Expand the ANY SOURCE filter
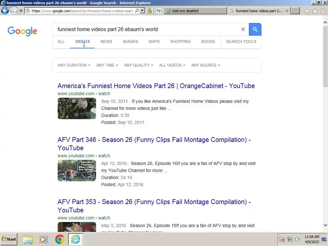Viewport: 328px width, 246px height. tap(206, 65)
